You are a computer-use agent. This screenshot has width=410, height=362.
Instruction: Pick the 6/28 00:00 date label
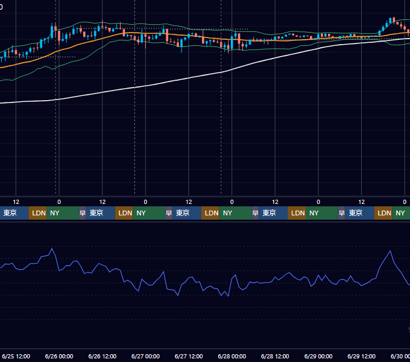(x=232, y=356)
